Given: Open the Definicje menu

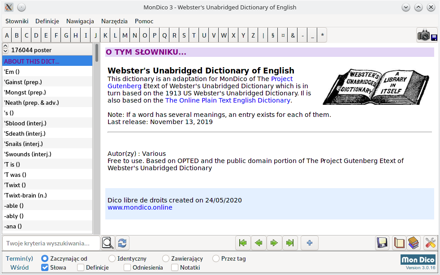Looking at the screenshot, I should click(x=47, y=21).
